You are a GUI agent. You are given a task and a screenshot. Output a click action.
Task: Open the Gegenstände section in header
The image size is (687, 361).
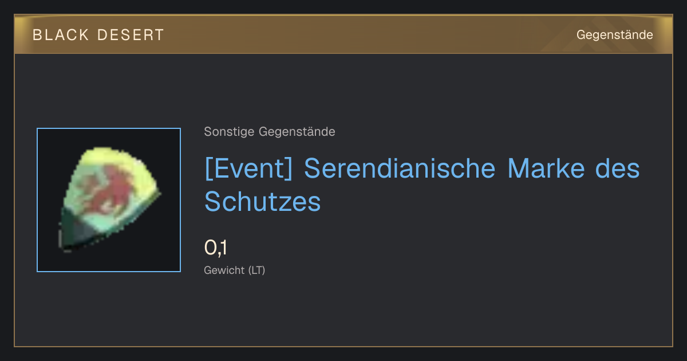614,35
